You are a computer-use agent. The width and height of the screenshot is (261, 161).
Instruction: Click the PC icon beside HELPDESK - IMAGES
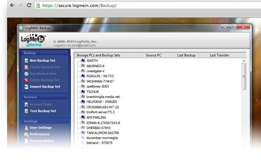click(83, 102)
